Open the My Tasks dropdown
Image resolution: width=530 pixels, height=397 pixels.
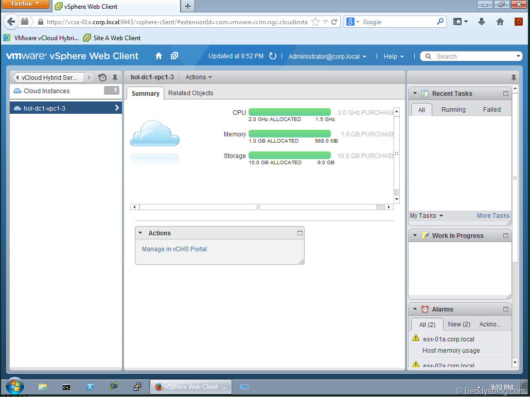[426, 216]
